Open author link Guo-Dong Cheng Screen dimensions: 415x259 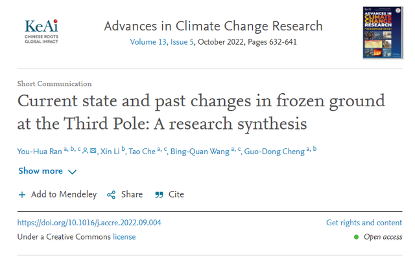[x=274, y=152]
